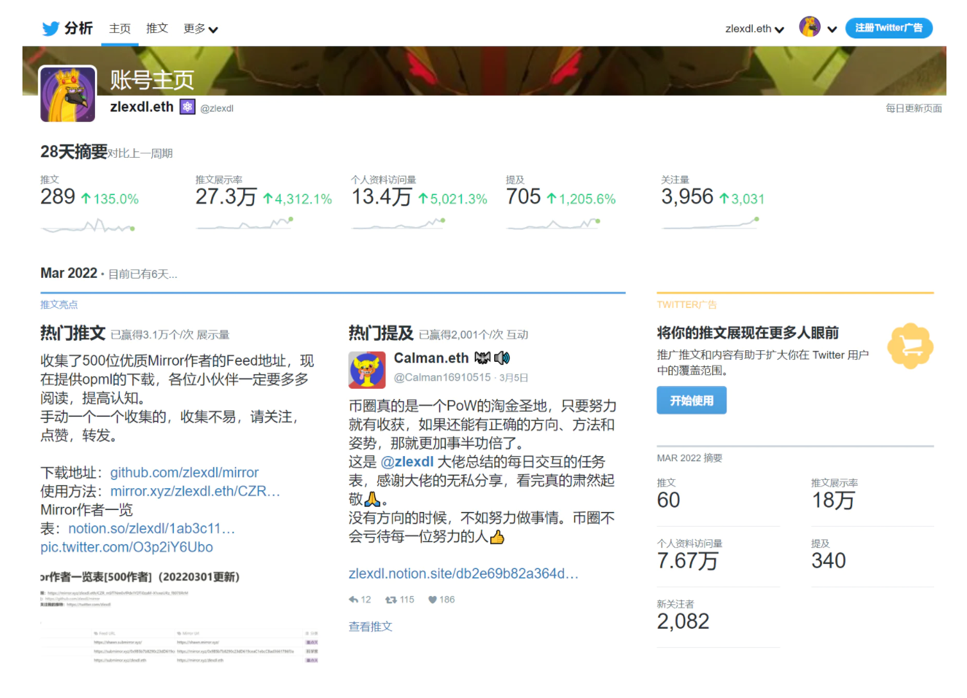Click the 个人资料访问量 sparkline chart

[398, 224]
